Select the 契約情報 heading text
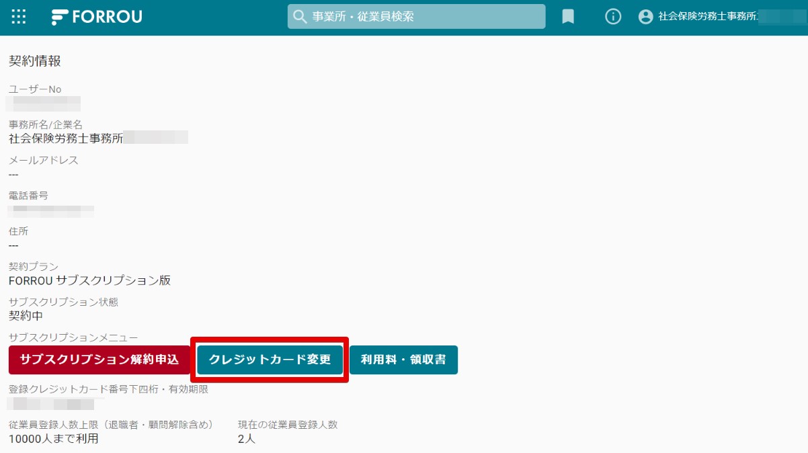Viewport: 808px width, 453px height. pos(35,61)
